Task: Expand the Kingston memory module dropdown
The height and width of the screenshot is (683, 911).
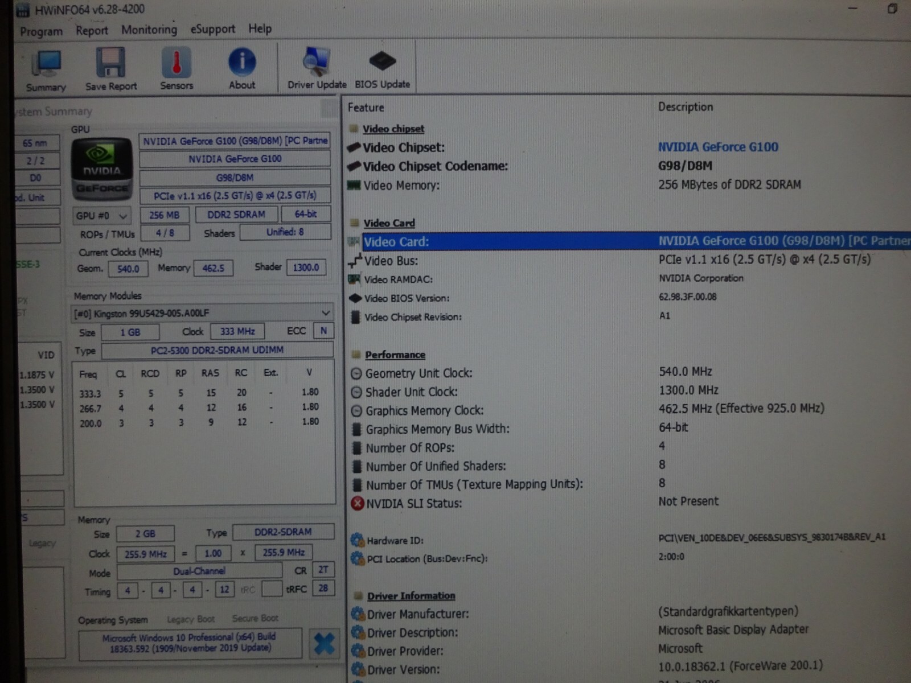Action: (325, 312)
